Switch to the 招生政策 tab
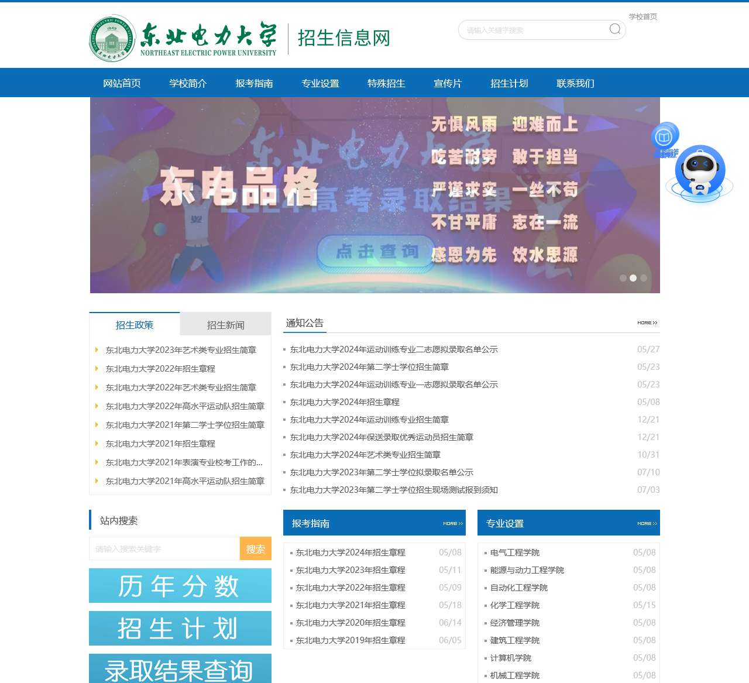Viewport: 749px width, 683px height. pyautogui.click(x=135, y=325)
